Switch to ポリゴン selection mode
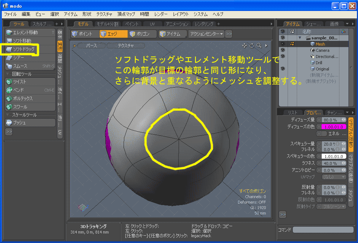This screenshot has width=358, height=243. pos(143,34)
